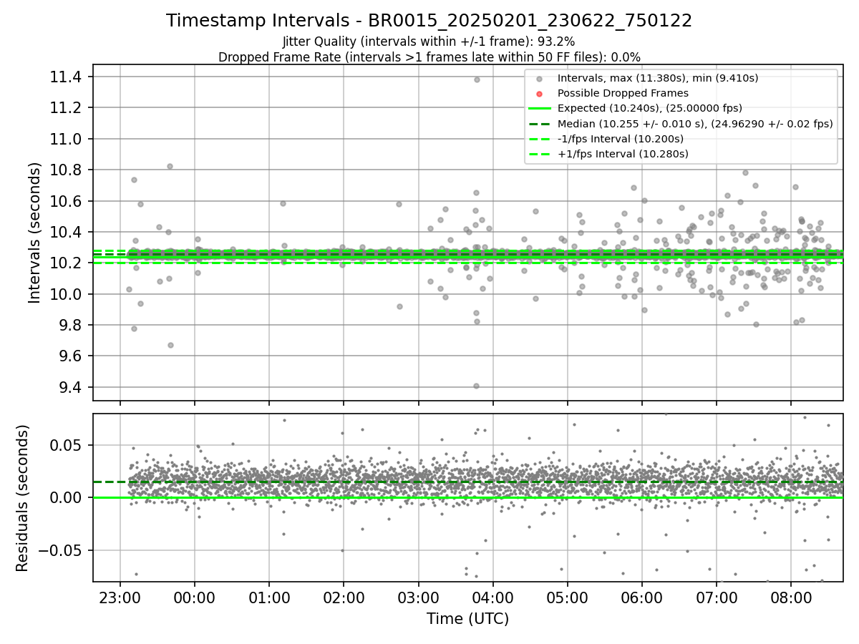The image size is (859, 644).
Task: Click the 'Intervals (seconds)' y-axis label
Action: (35, 233)
